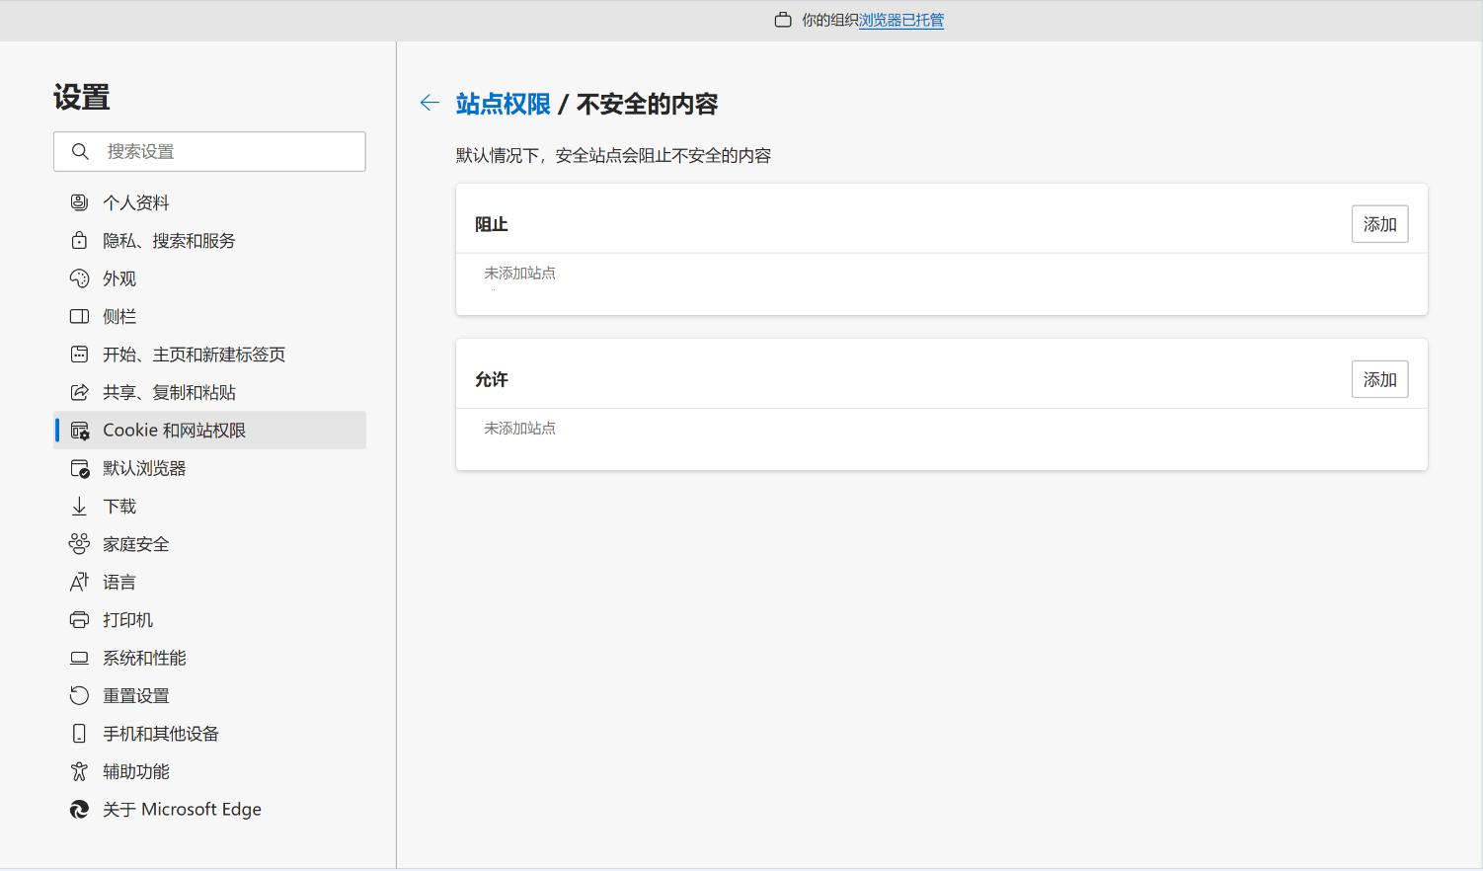Click the 外观 palette icon
This screenshot has width=1483, height=871.
[79, 278]
